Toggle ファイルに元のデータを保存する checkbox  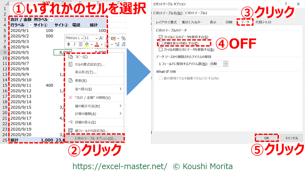(161, 37)
